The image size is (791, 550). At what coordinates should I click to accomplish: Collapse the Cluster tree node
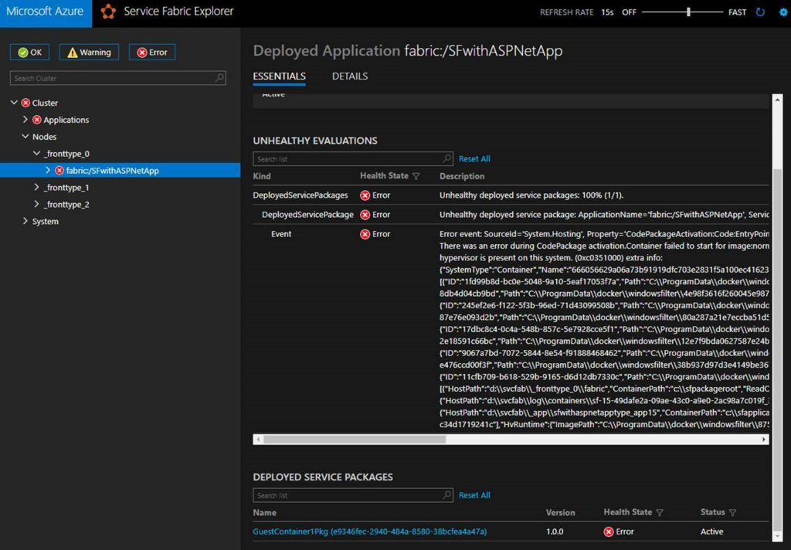(14, 103)
